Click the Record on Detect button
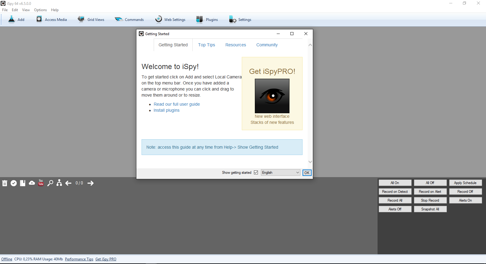486x264 pixels. coord(395,192)
